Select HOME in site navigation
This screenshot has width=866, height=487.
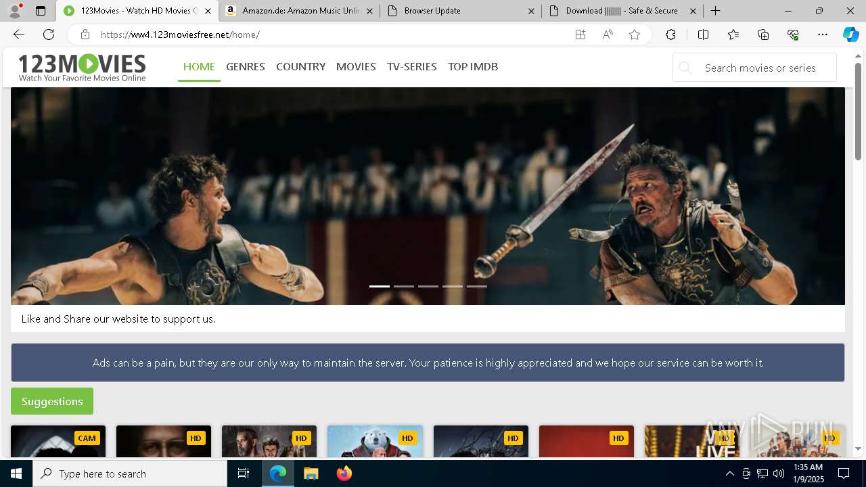tap(199, 66)
